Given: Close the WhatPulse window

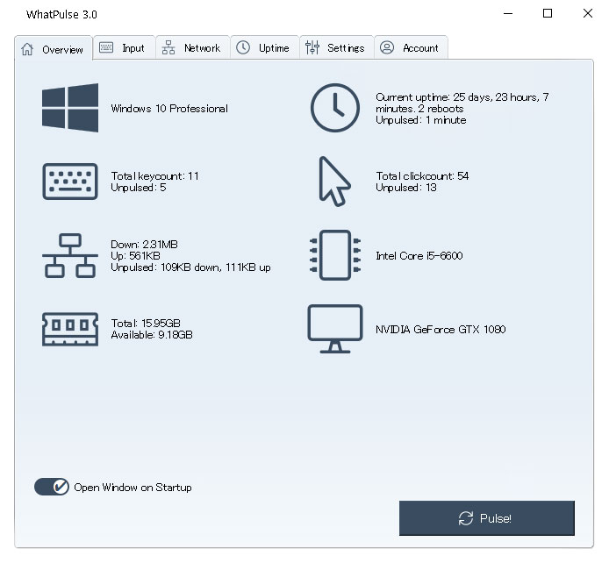Looking at the screenshot, I should pos(588,13).
